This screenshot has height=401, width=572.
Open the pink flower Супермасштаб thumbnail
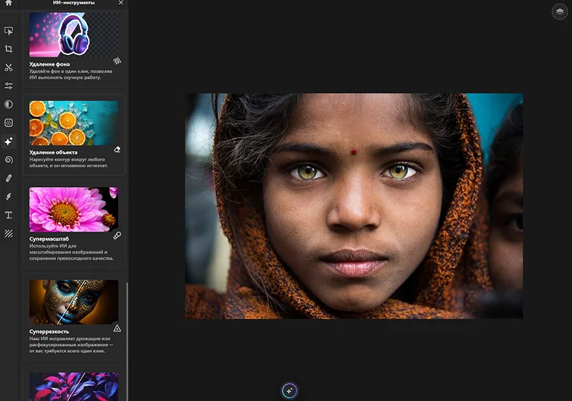tap(74, 209)
